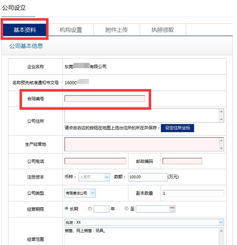
Task: Open the 基本资料 tab
Action: [24, 30]
